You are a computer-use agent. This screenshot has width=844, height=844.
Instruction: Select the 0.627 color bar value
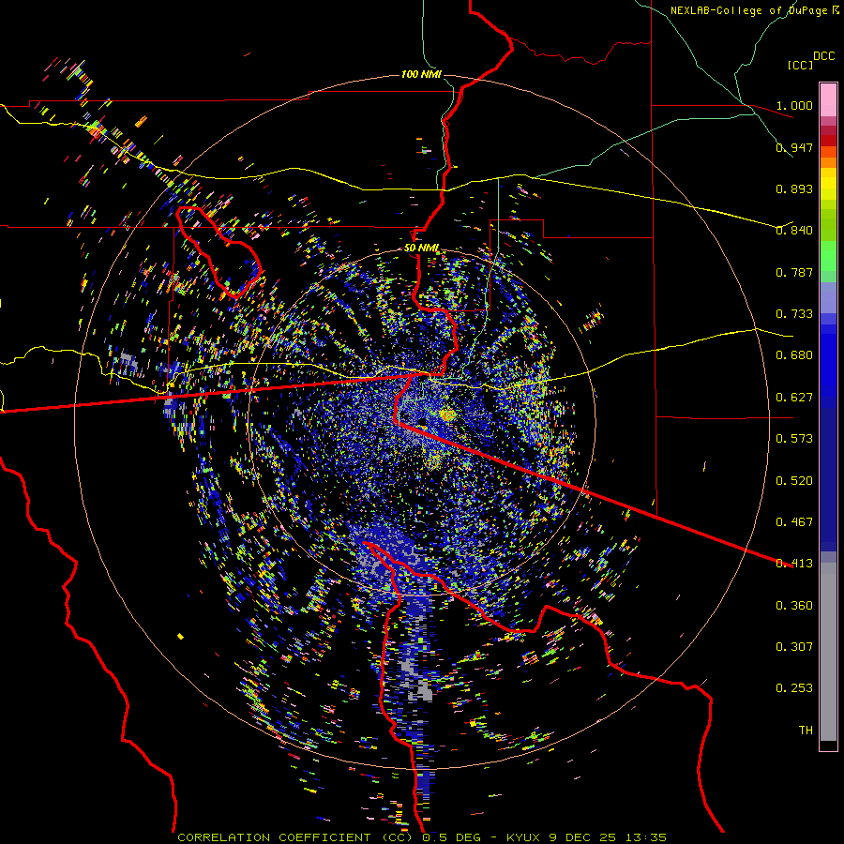(794, 398)
